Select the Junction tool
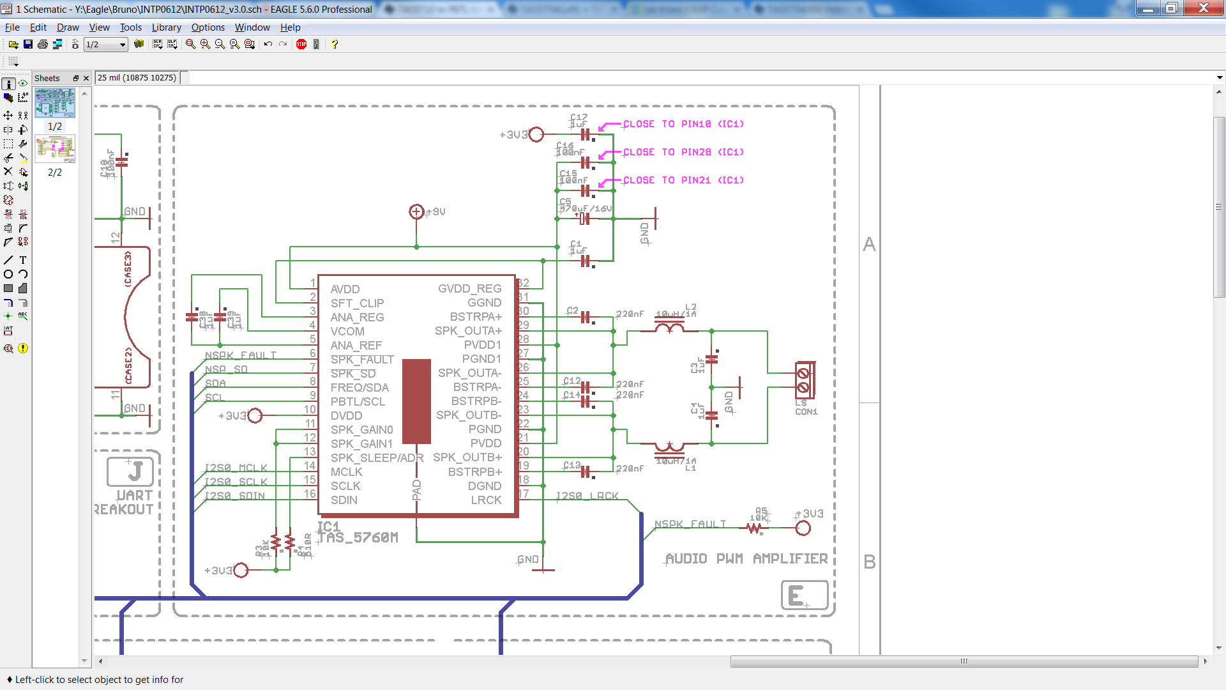Viewport: 1226px width, 690px height. pos(8,316)
